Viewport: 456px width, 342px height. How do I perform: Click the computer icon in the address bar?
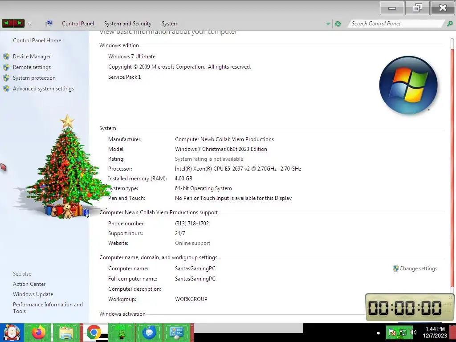(x=49, y=23)
